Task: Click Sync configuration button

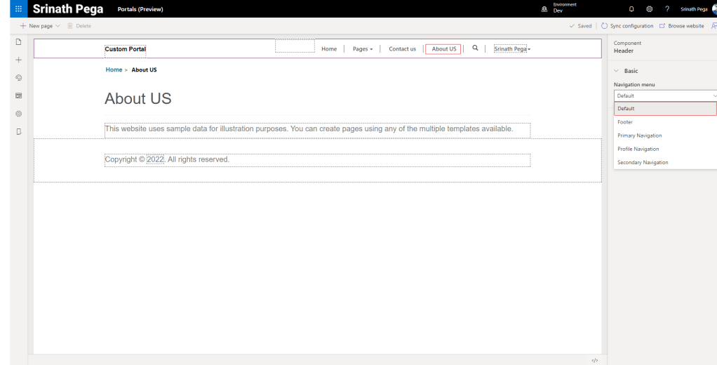Action: point(626,26)
